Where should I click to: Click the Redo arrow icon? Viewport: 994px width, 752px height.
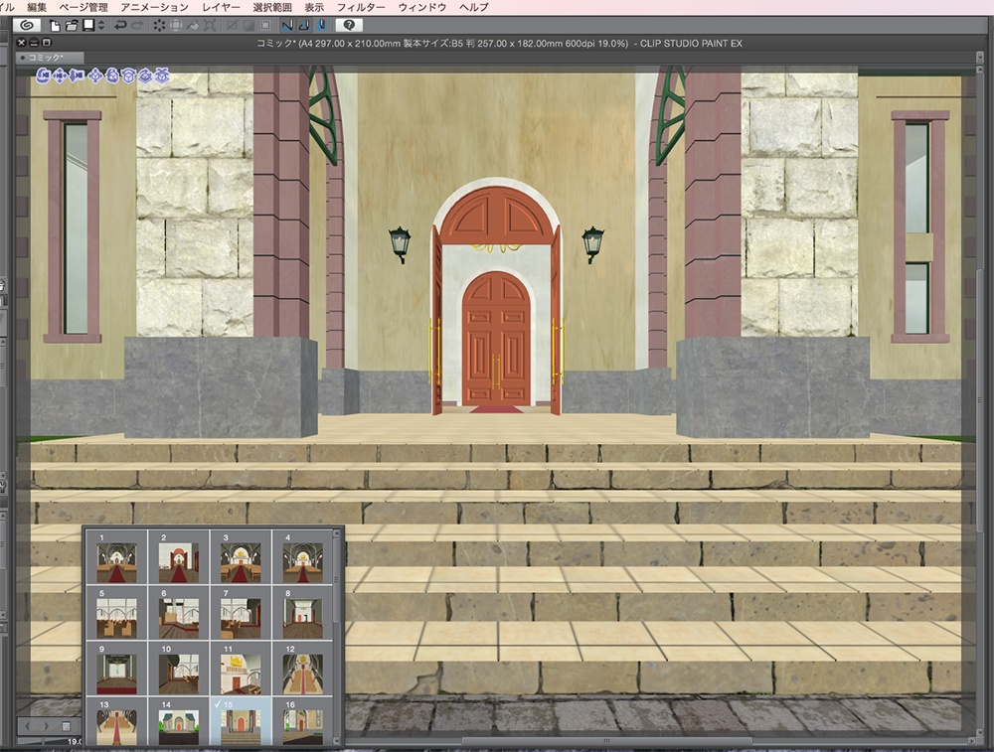coord(137,26)
